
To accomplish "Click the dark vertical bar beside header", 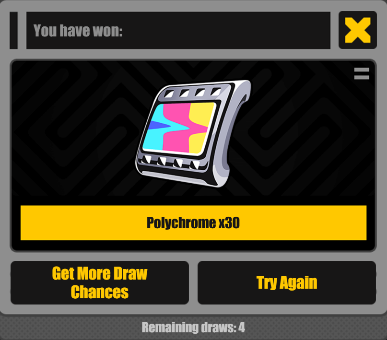I will (x=14, y=30).
